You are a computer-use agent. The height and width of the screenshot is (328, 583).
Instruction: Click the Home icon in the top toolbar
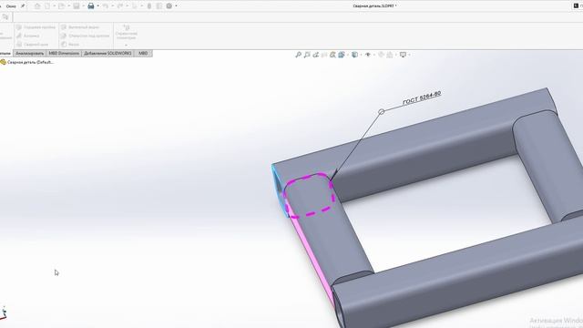point(37,6)
